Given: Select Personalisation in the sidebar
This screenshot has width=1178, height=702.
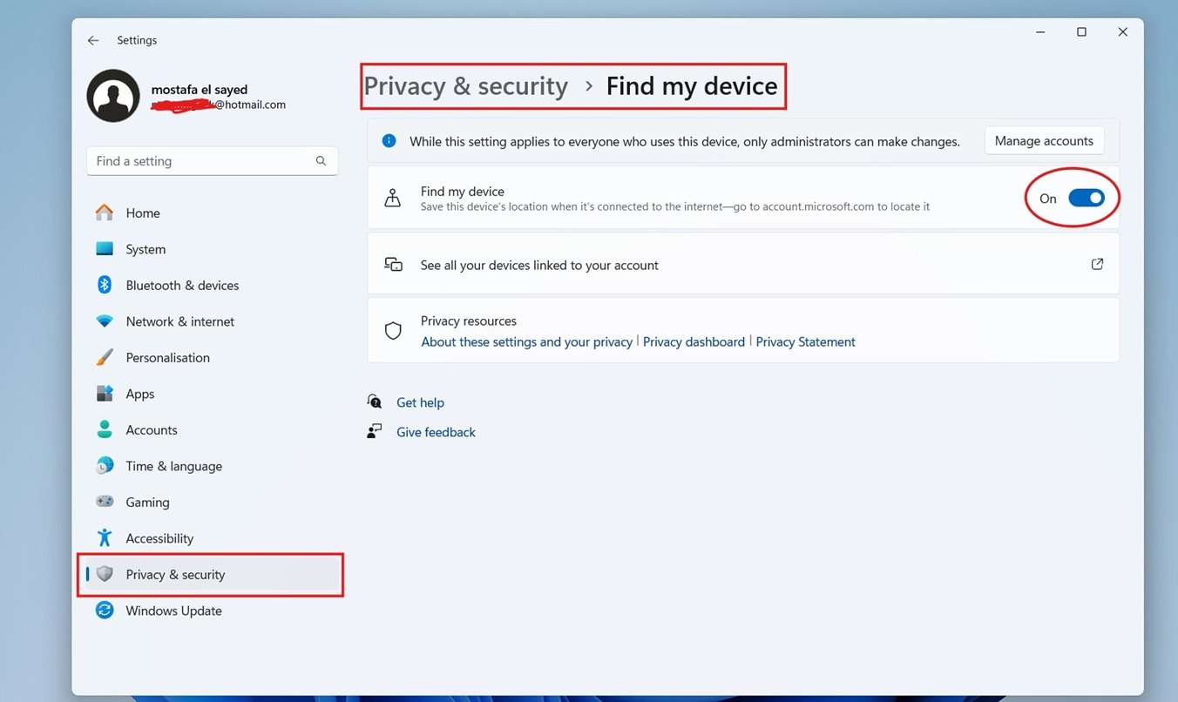Looking at the screenshot, I should point(212,357).
